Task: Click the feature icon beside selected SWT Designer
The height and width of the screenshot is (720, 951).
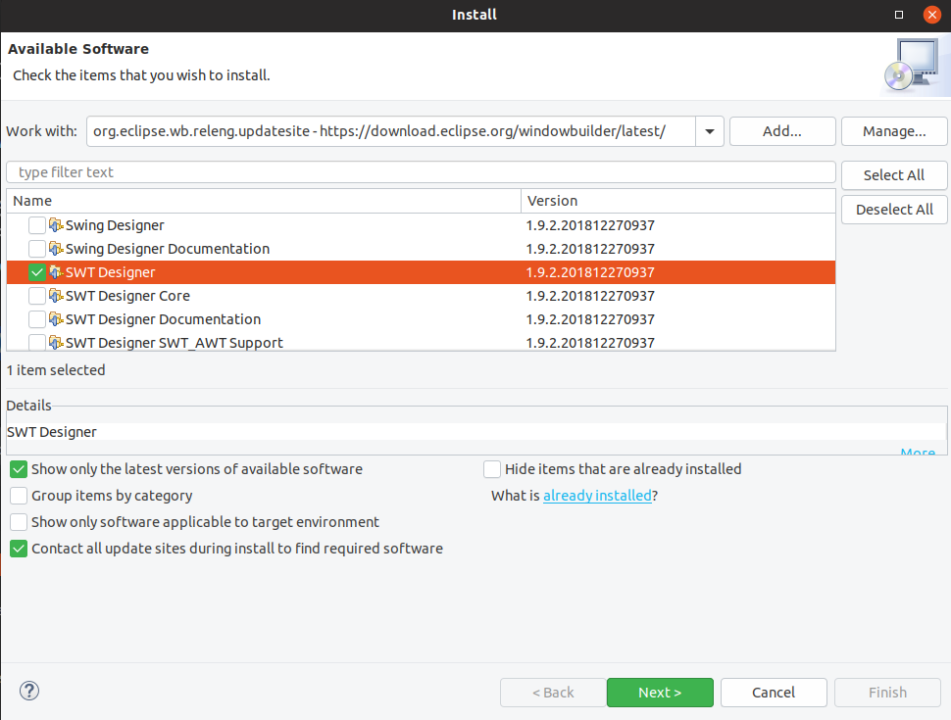Action: (56, 272)
